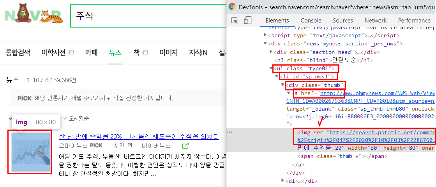Viewport: 436px width, 187px height.
Task: Open the 통합검색 tab
Action: pyautogui.click(x=18, y=52)
